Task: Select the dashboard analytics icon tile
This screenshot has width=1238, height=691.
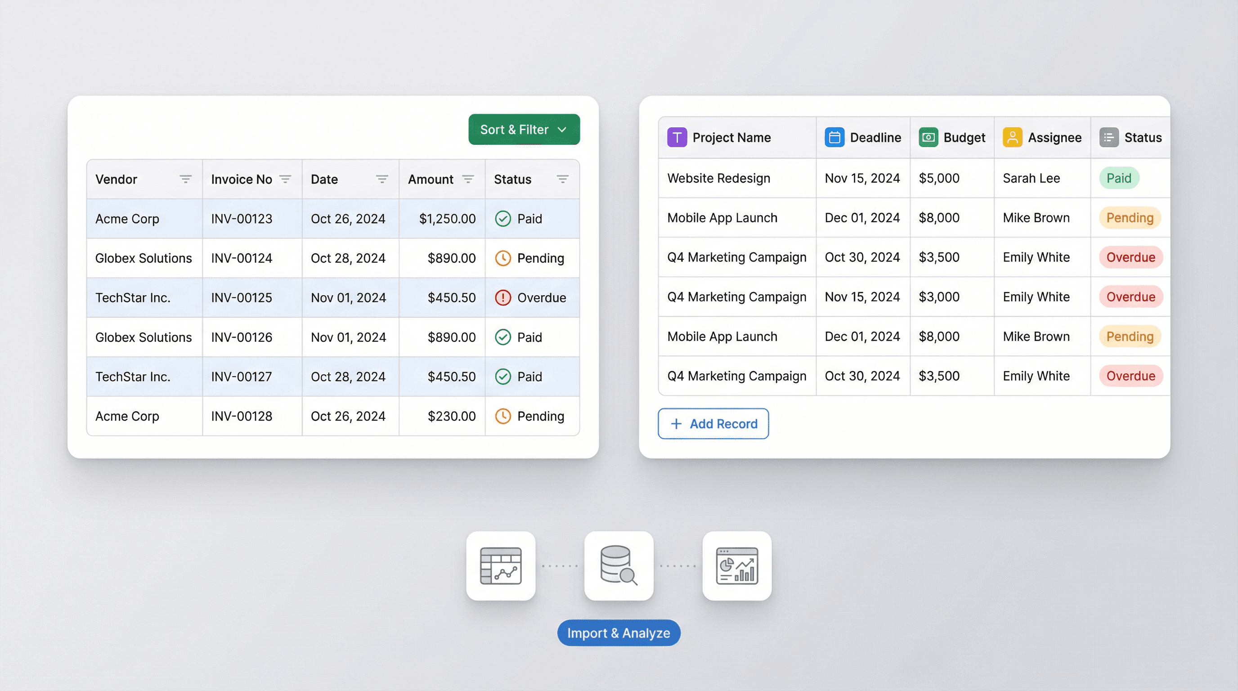Action: pos(737,565)
